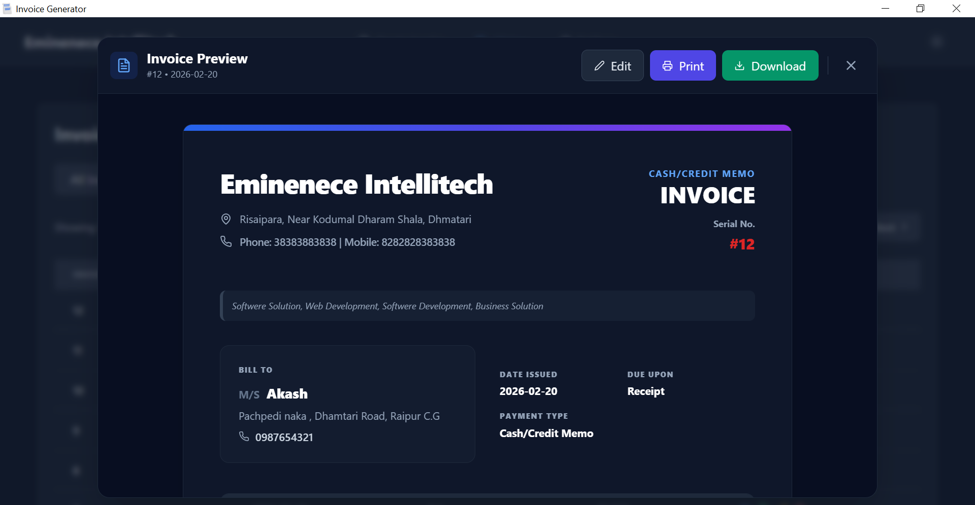
Task: Click the document icon beside Invoice Preview title
Action: (123, 65)
